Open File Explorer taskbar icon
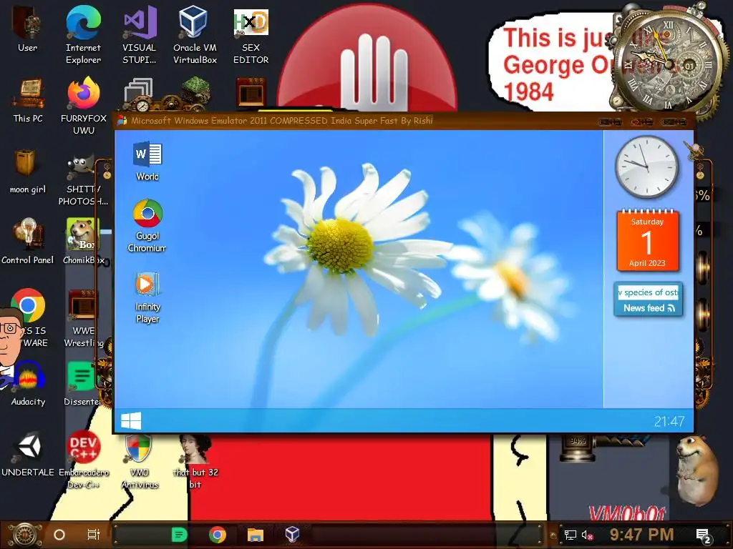This screenshot has width=733, height=549. (x=256, y=535)
